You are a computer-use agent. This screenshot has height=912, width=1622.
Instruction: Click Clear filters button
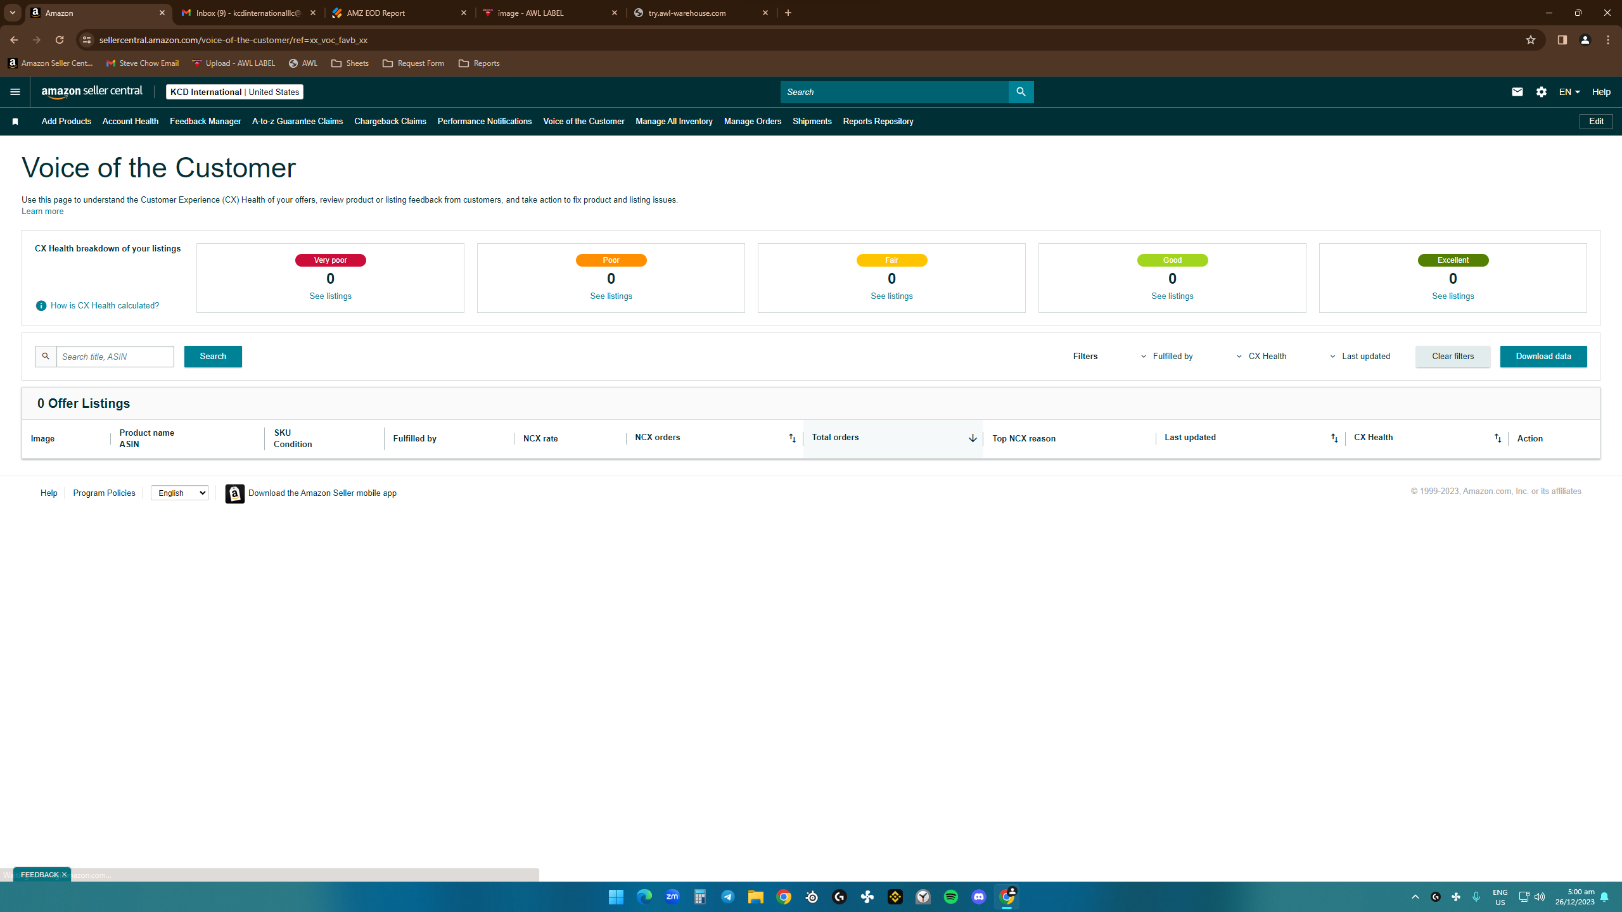pos(1453,357)
